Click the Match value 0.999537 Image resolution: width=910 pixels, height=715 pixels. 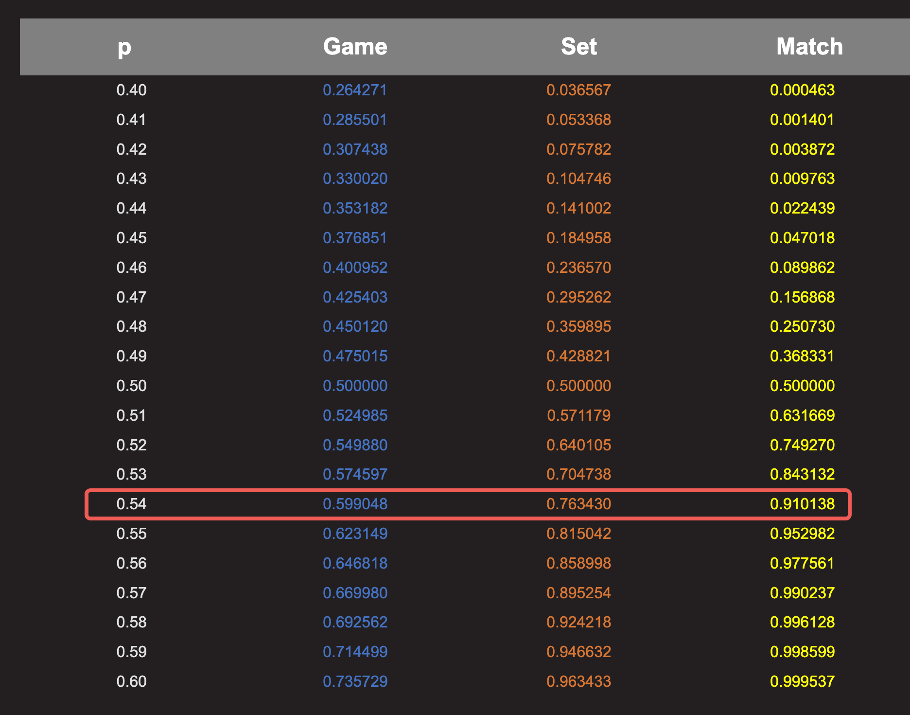tap(802, 681)
